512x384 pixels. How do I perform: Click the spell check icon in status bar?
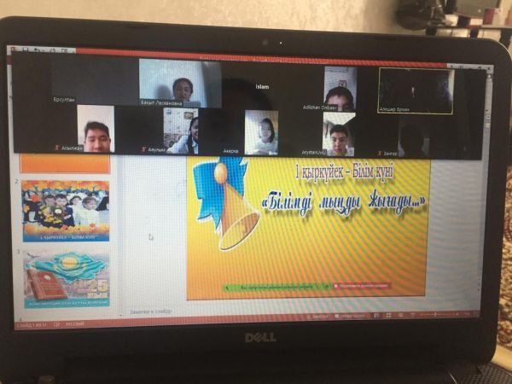59,323
